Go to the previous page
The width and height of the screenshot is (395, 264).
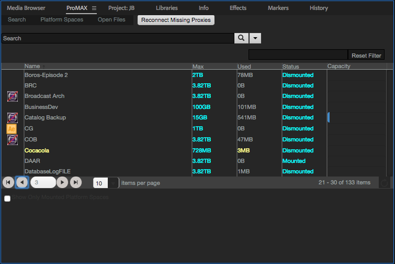21,182
